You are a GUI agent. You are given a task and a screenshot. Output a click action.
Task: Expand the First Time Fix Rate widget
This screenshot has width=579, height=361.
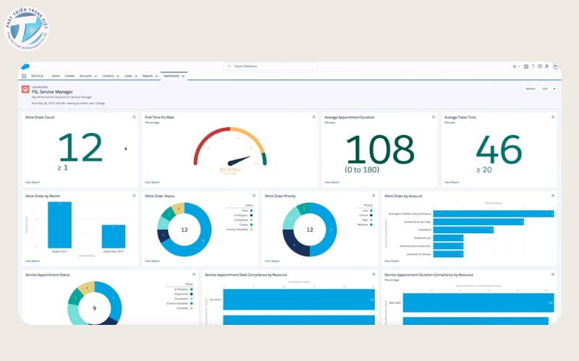(x=313, y=117)
